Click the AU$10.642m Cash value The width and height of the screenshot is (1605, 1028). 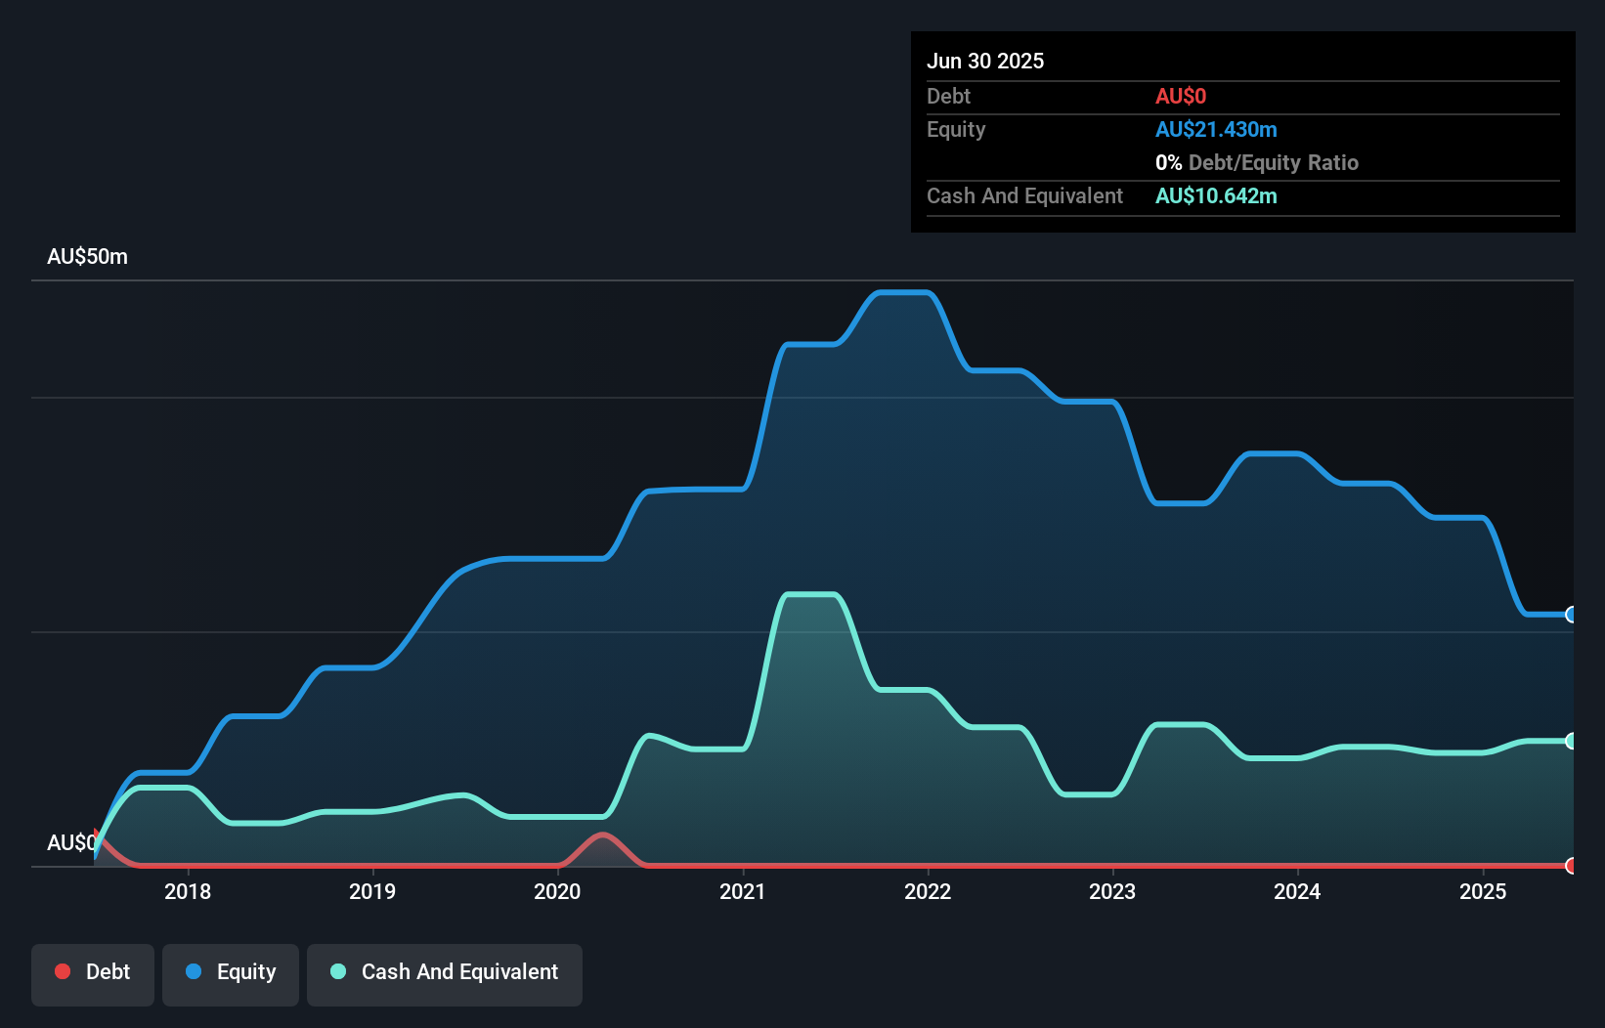point(1216,195)
